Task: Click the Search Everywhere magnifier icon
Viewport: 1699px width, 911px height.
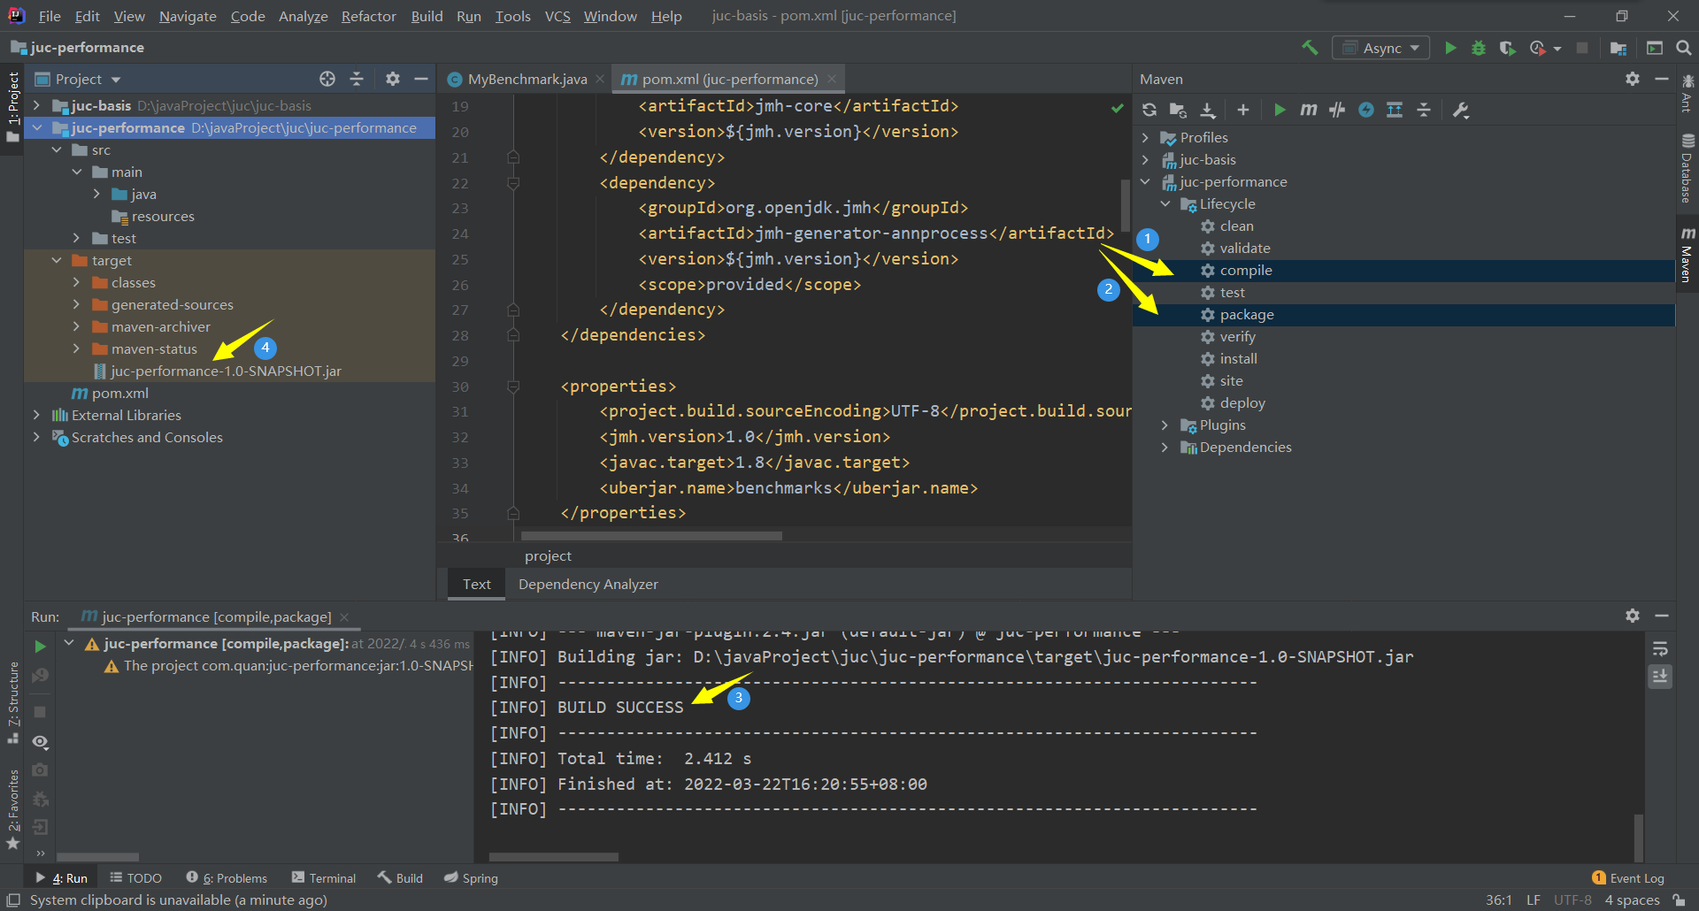Action: pos(1683,48)
